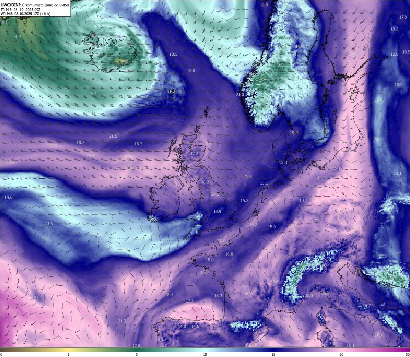410x357 pixels.
Task: Click the 'UWC/DINI: Úrkomumætti (mm) og uv850.' title
Action: tap(35, 5)
